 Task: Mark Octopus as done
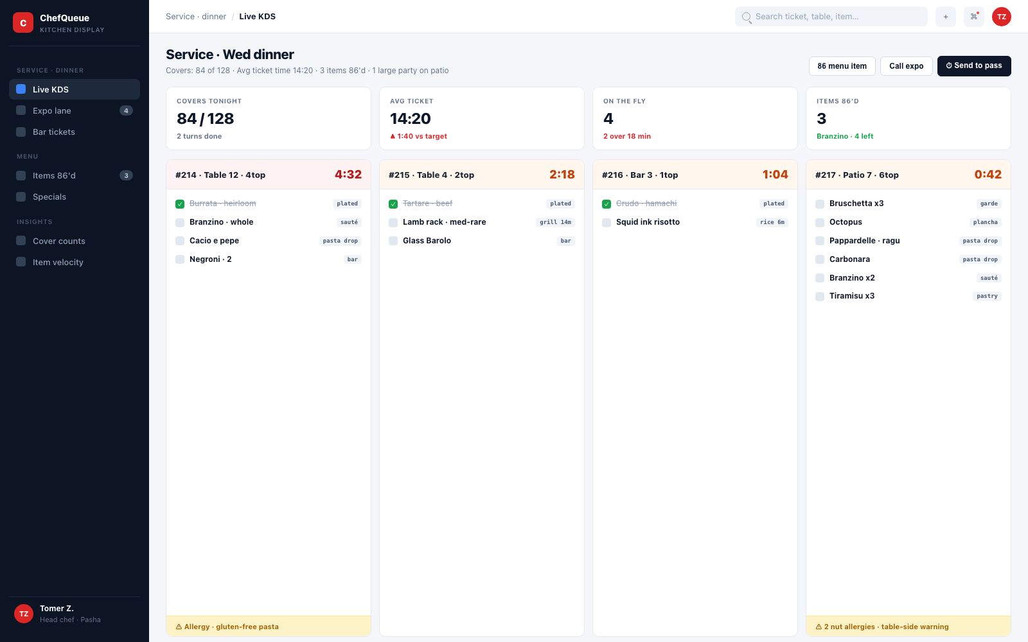(x=820, y=223)
